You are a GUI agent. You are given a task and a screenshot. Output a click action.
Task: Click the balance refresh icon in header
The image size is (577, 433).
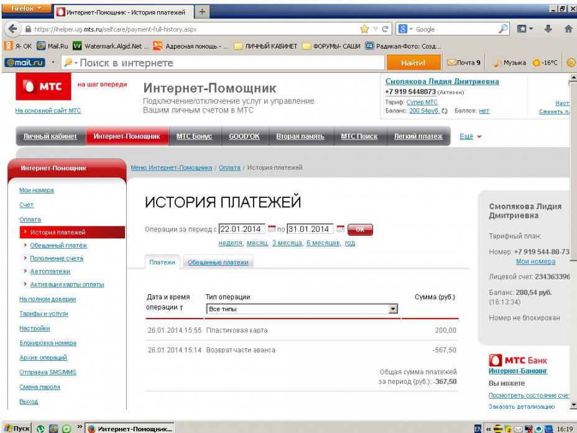443,111
